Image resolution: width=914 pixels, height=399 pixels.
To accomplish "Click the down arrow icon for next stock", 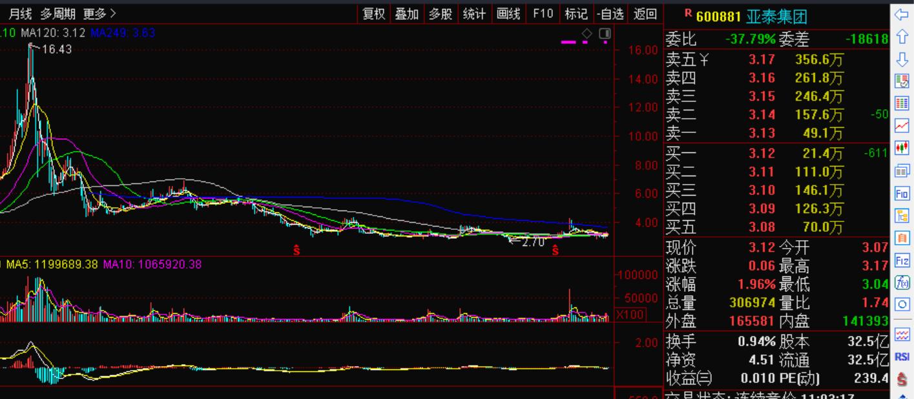I will pos(902,59).
